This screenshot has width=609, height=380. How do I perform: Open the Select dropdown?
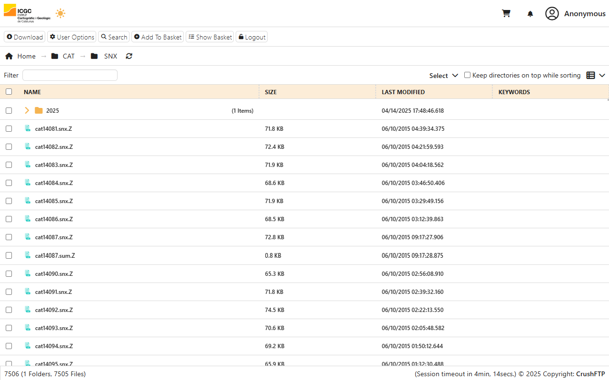(x=443, y=76)
